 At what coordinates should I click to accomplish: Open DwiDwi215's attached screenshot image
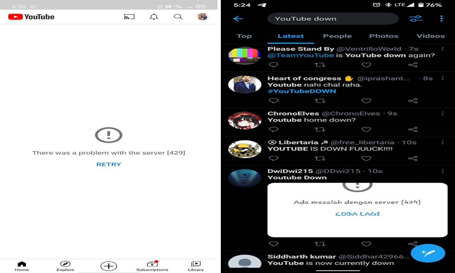tap(357, 210)
